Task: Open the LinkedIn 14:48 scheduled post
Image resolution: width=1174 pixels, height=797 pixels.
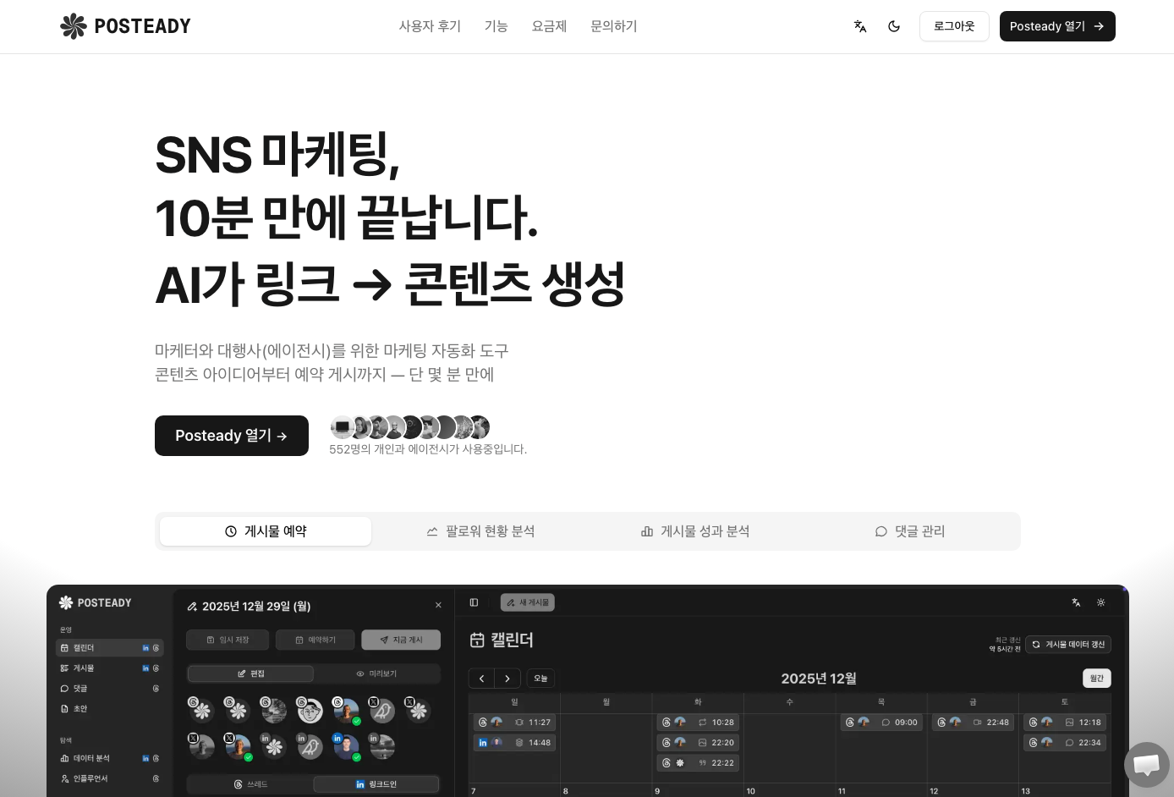Action: [x=514, y=743]
